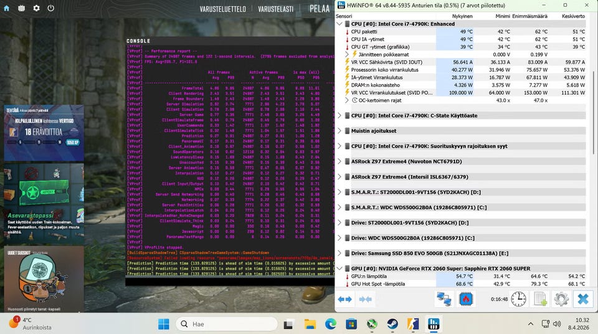Expand OC-kertoimen rajat row

(347, 100)
